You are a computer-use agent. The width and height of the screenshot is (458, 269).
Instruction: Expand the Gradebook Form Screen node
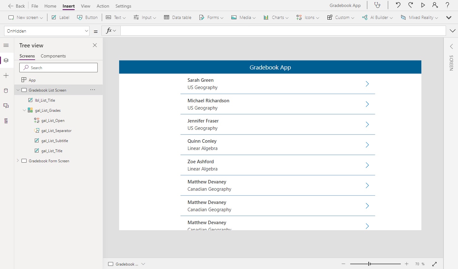18,161
